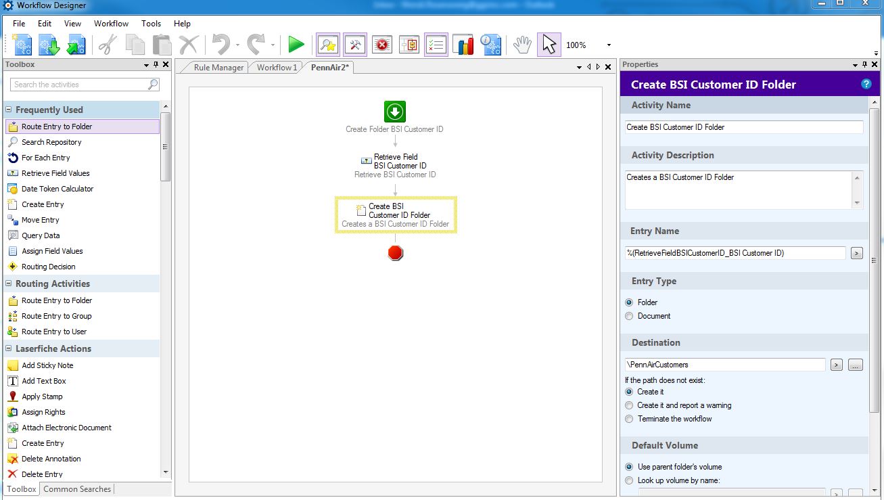The image size is (884, 500).
Task: Click the token arrow button beside Entry Name
Action: [x=856, y=253]
